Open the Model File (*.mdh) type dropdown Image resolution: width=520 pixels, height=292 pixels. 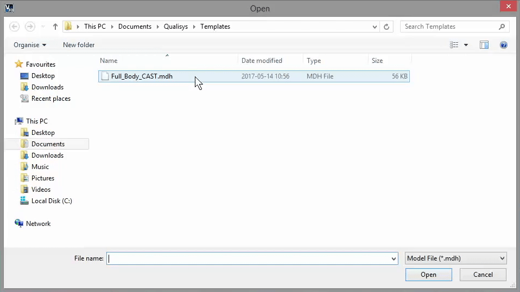[455, 258]
